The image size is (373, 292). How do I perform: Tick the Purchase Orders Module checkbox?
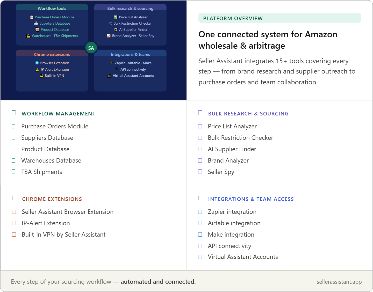tap(14, 126)
